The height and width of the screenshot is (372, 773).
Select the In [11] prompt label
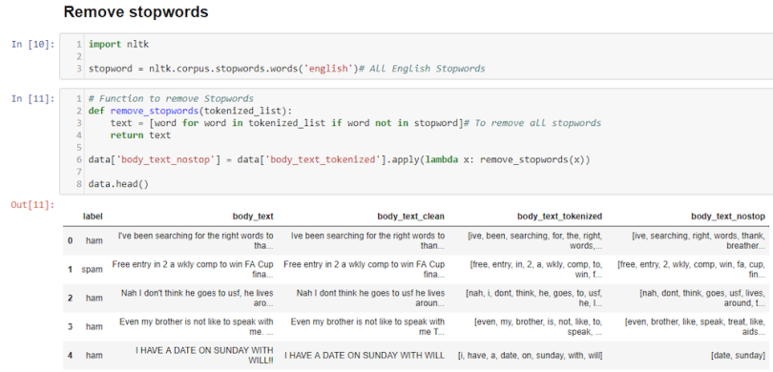[33, 98]
